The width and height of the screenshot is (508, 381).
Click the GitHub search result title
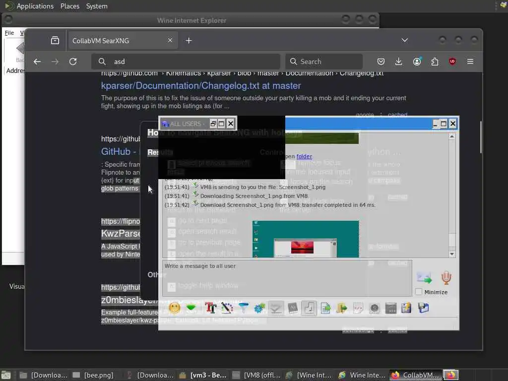click(x=120, y=152)
